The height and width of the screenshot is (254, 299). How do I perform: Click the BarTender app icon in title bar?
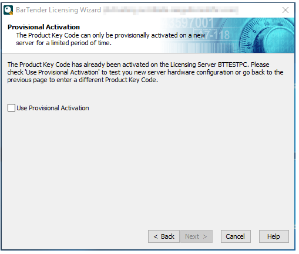(x=8, y=10)
